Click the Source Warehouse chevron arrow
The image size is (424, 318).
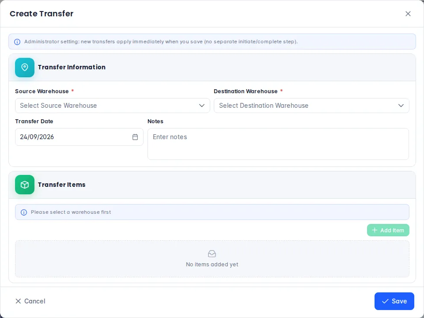coord(202,106)
